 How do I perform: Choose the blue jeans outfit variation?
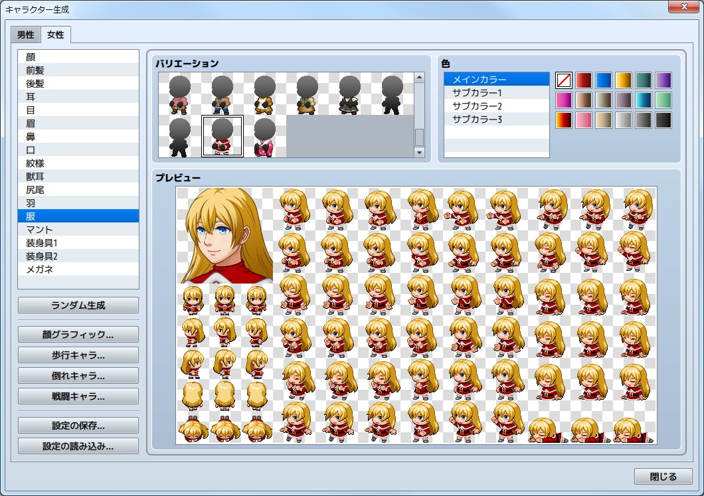point(222,94)
